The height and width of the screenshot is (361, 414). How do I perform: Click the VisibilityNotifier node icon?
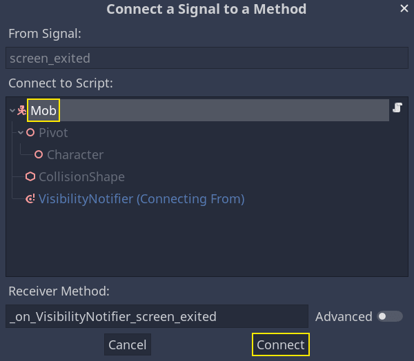tap(30, 199)
